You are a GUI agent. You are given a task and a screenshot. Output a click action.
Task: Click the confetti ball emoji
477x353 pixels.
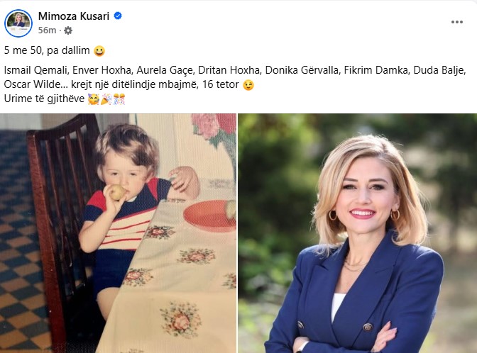pyautogui.click(x=119, y=99)
